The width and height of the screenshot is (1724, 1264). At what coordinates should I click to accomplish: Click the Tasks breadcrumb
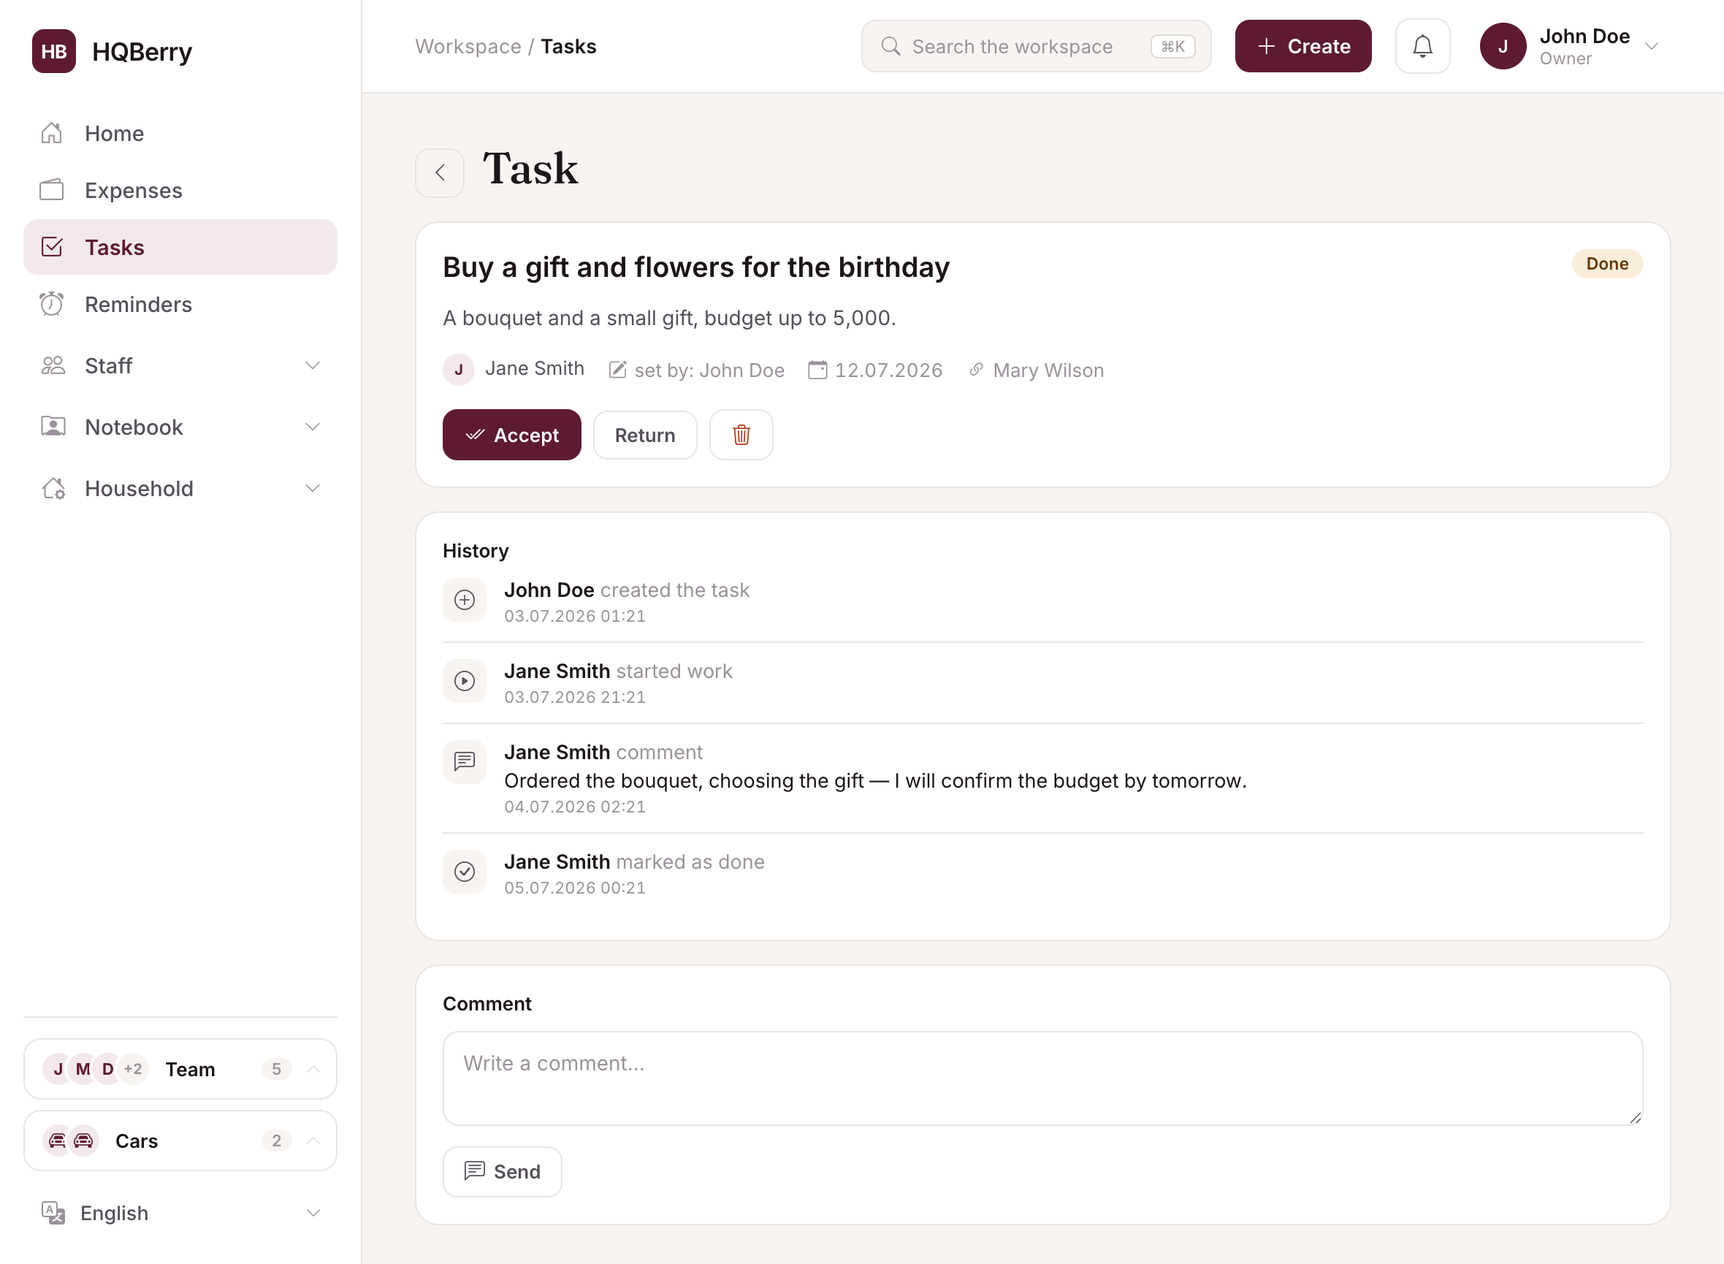tap(568, 47)
